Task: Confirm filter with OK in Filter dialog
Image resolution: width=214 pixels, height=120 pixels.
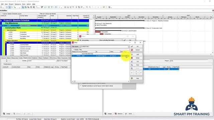Action: (136, 46)
